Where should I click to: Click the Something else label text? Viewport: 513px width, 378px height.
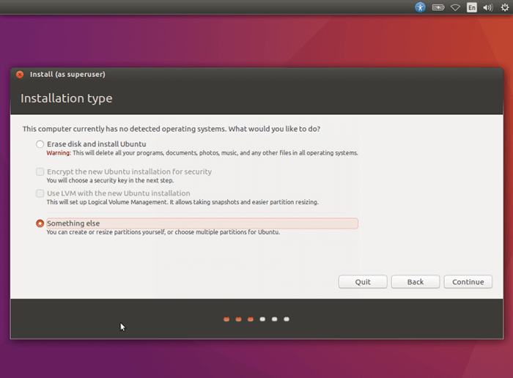[73, 223]
